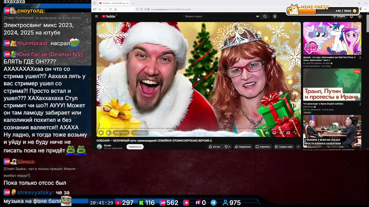
Task: Click the Дружба - это чудо video title
Action: click(x=329, y=59)
